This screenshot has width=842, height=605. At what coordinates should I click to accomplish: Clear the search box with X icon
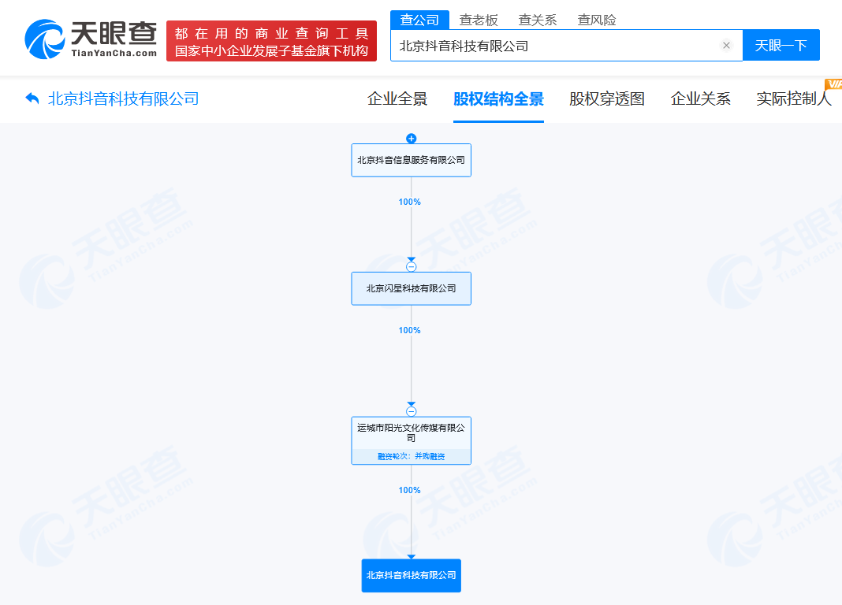pyautogui.click(x=726, y=46)
